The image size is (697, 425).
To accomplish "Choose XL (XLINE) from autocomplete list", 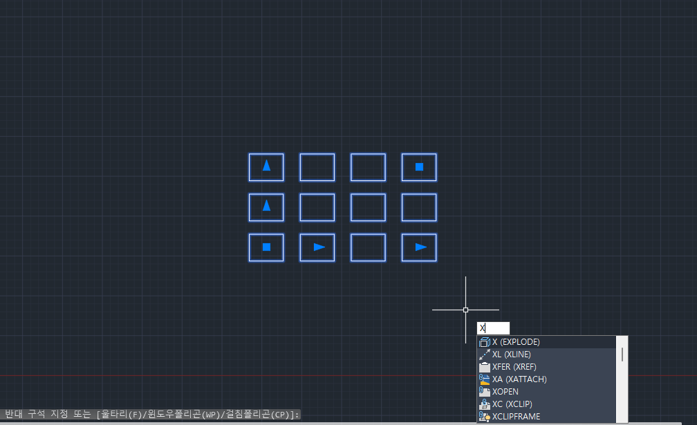I will pyautogui.click(x=547, y=355).
